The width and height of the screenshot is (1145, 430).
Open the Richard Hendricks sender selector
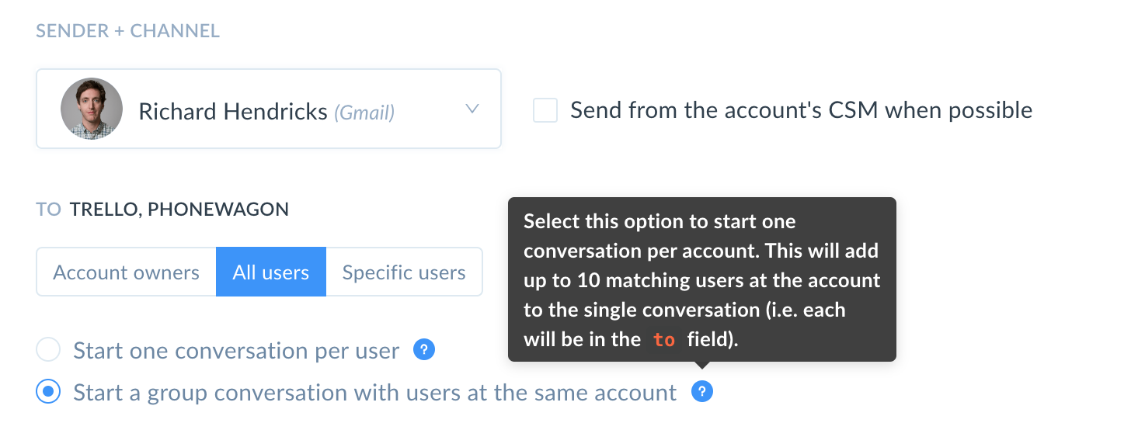[269, 109]
